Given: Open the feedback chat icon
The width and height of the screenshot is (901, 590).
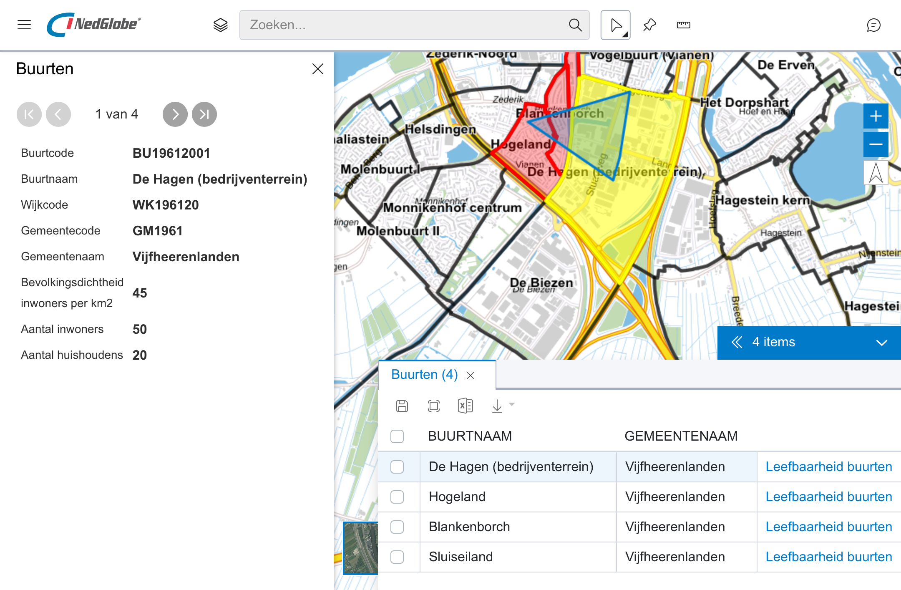Looking at the screenshot, I should pos(873,25).
